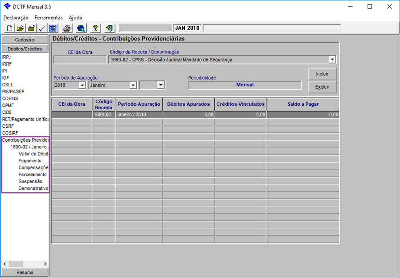Select Compensações tree item
The width and height of the screenshot is (400, 278).
(33, 168)
